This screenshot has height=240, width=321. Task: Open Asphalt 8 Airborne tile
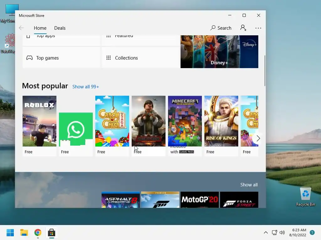(x=121, y=200)
